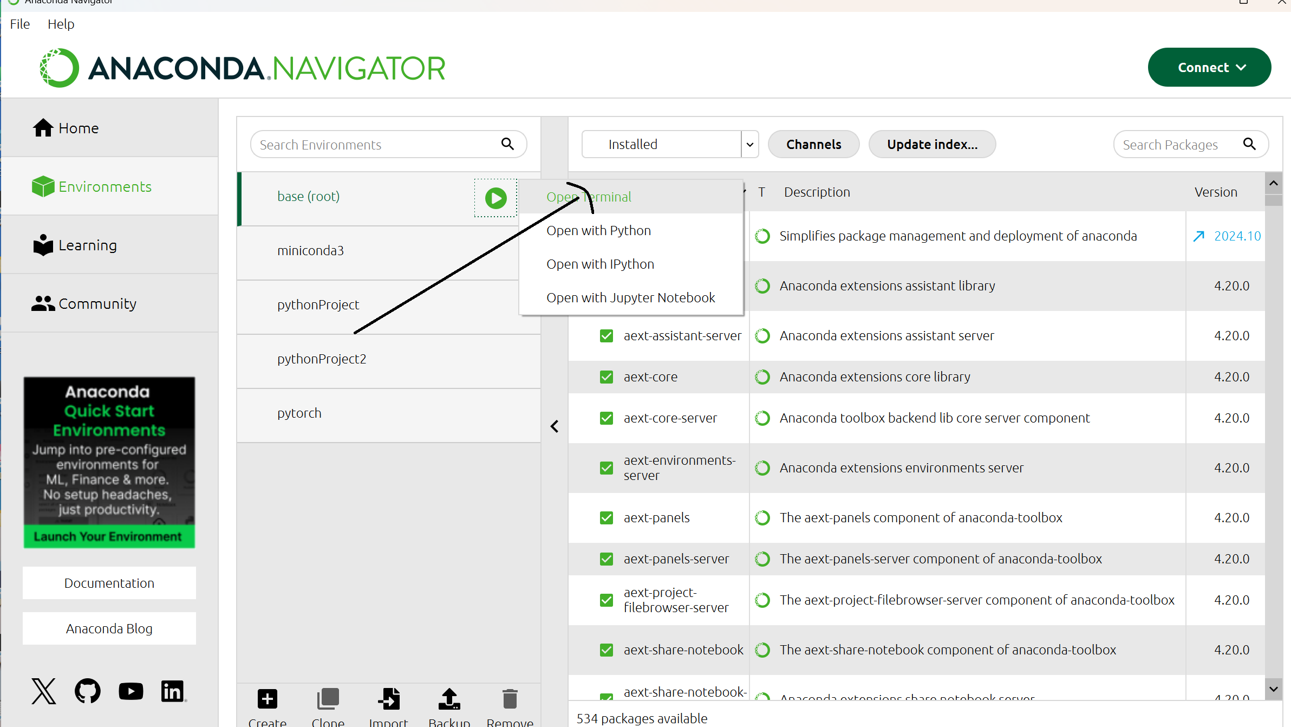Viewport: 1291px width, 727px height.
Task: Select the pytorch environment
Action: coord(389,416)
